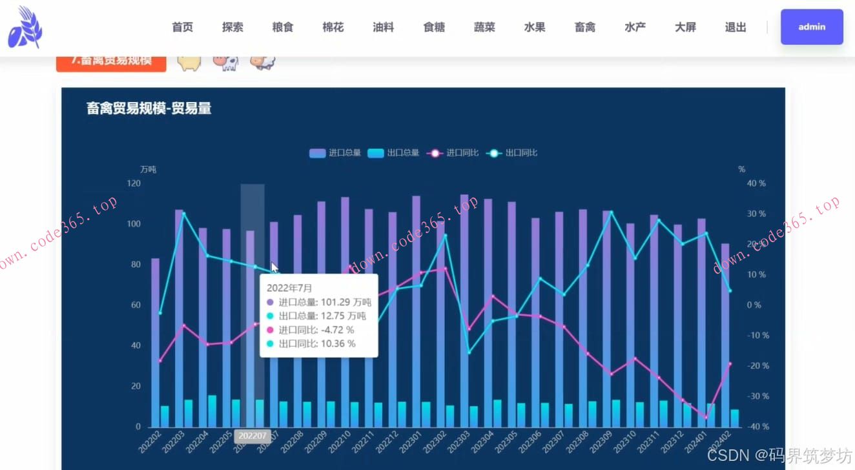Viewport: 855px width, 470px height.
Task: Click tooltip row 出口总量: 12.75 万吨
Action: point(316,316)
